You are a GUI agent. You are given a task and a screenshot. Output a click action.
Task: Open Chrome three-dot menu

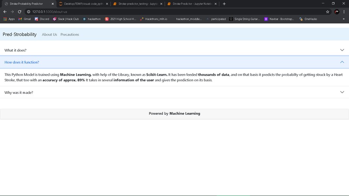[344, 12]
